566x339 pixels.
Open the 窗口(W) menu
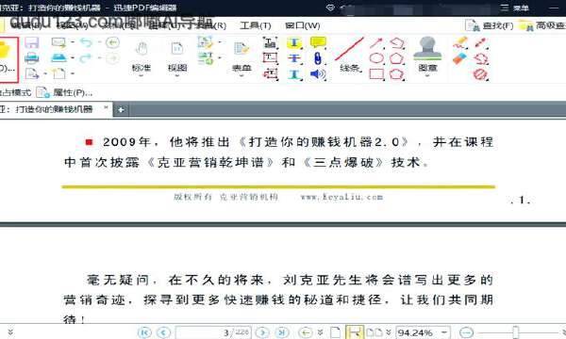[x=303, y=25]
